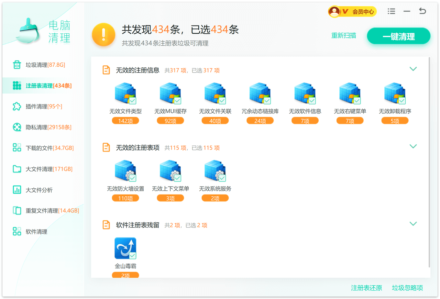The image size is (440, 299).
Task: Click the 插件清理 puzzle piece icon
Action: point(17,107)
